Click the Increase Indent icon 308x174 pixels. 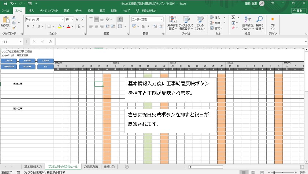(x=113, y=26)
